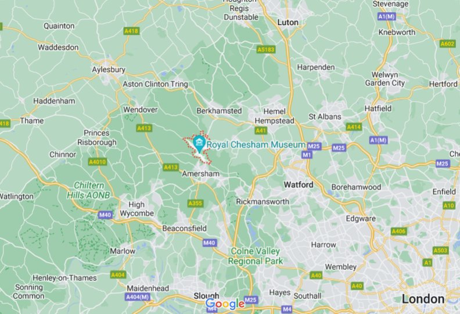Click the A355 road shield
This screenshot has width=460, height=314.
[x=195, y=204]
